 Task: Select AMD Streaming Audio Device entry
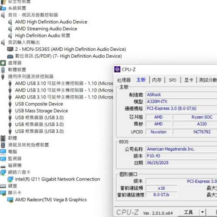pos(46,29)
